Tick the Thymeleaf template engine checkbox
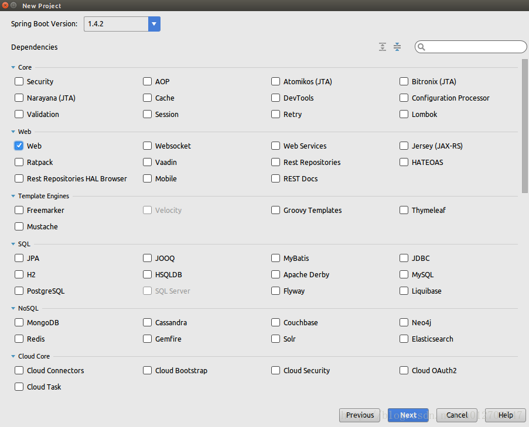Screen dimensions: 529x427 (404, 210)
